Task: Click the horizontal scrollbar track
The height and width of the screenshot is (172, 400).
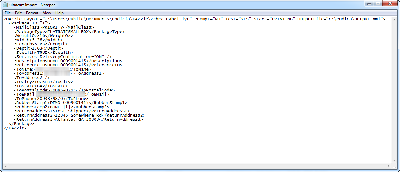Action: click(x=197, y=166)
